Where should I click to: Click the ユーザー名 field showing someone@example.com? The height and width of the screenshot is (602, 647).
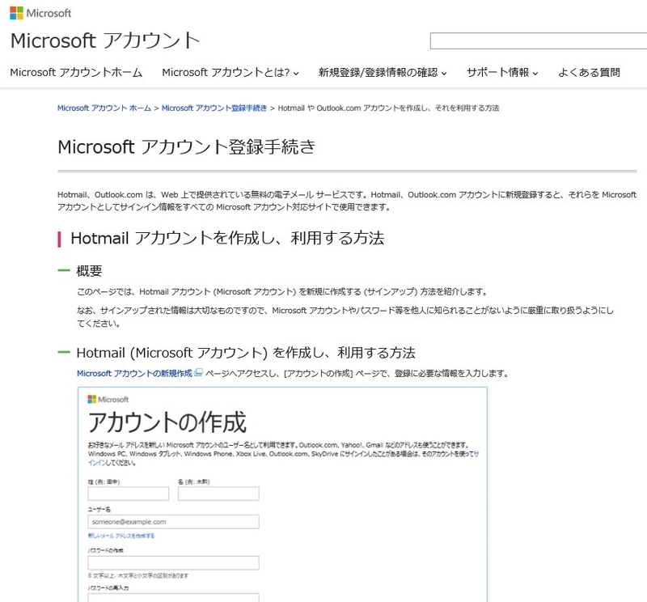click(x=173, y=521)
